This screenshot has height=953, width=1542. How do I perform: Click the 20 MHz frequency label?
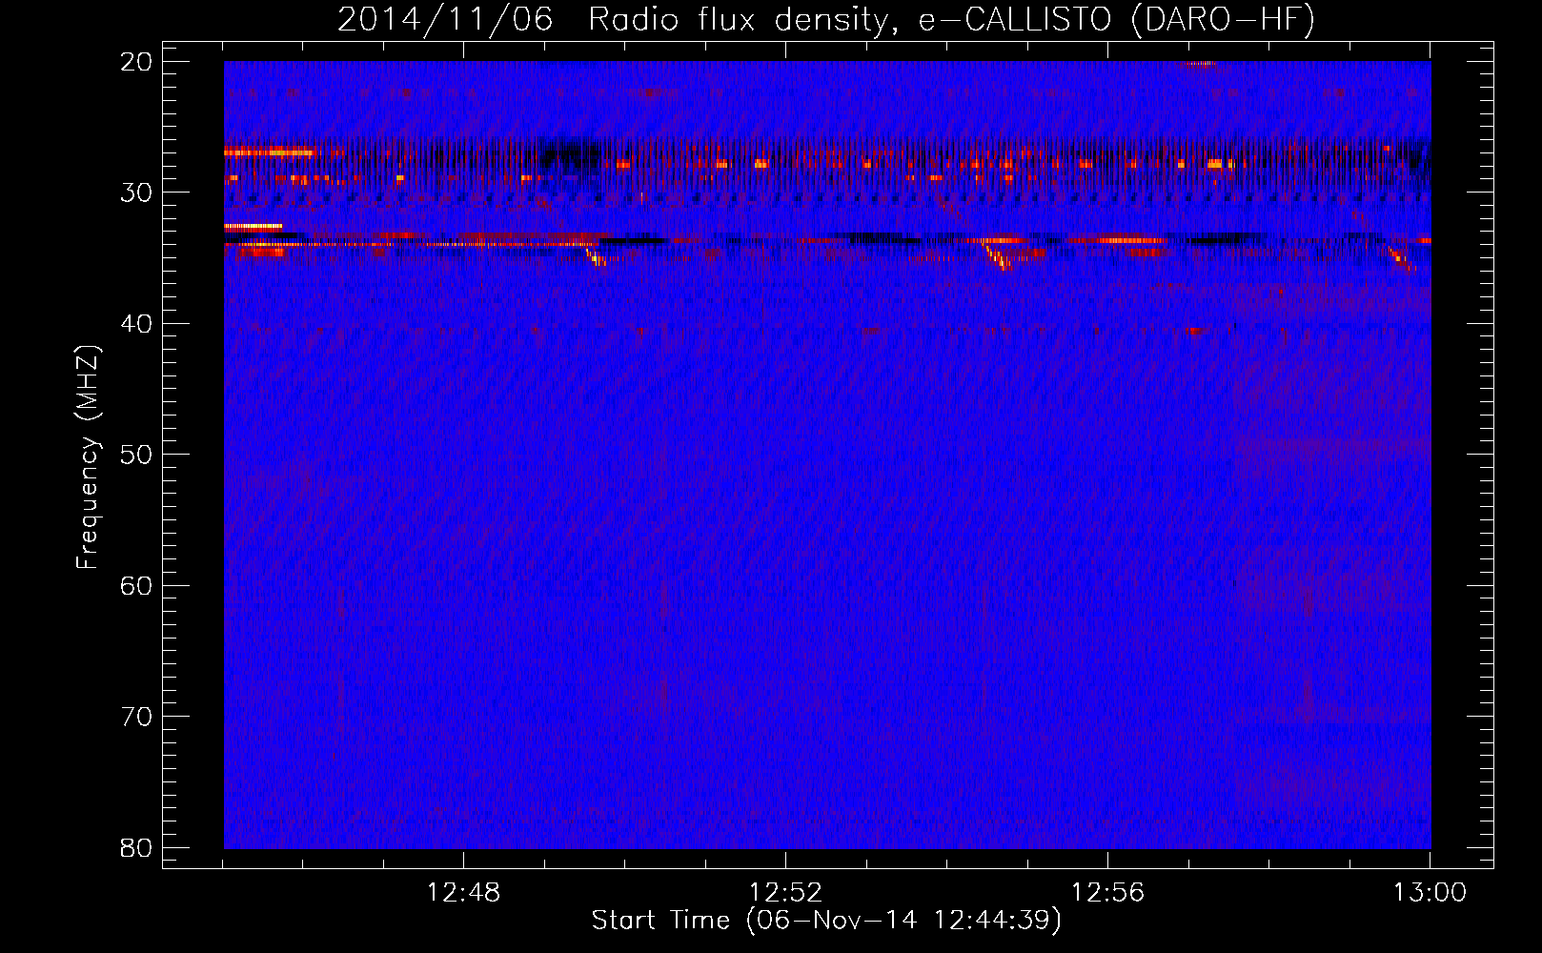(136, 62)
